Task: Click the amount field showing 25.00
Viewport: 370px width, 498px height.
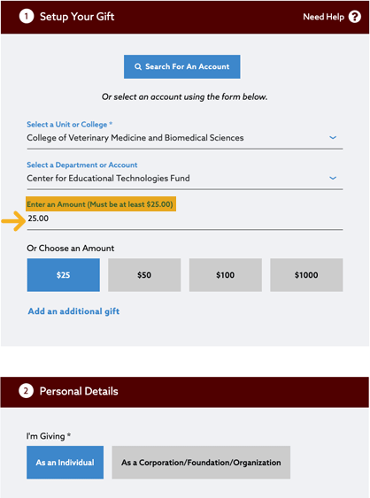Action: point(185,219)
